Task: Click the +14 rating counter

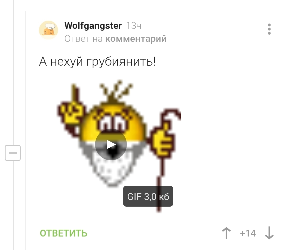Action: pos(248,233)
